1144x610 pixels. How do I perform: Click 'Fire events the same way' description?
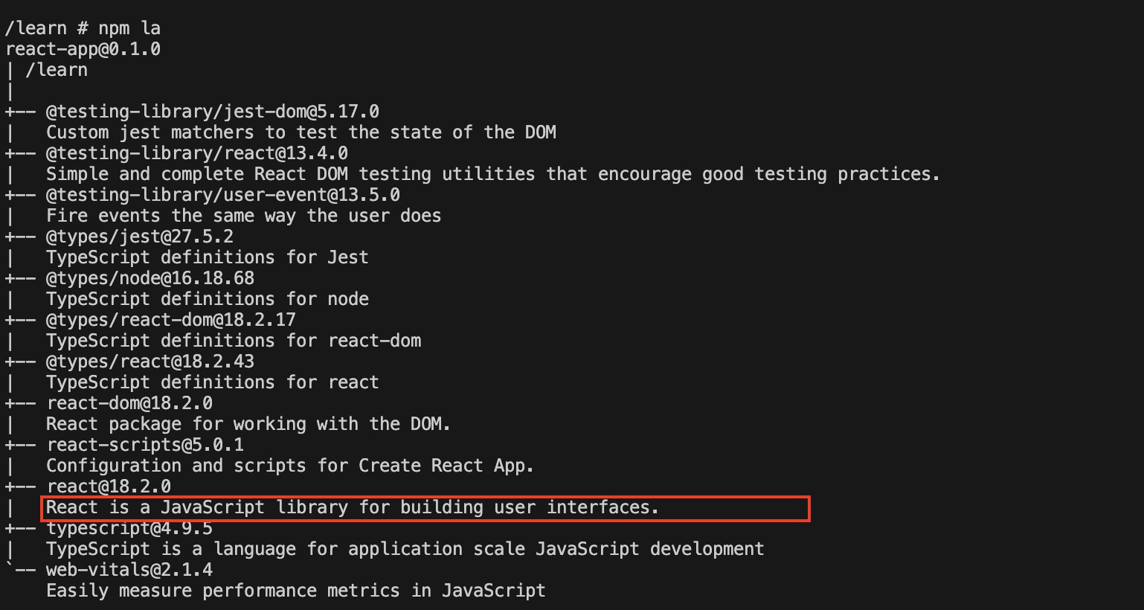[x=244, y=216]
